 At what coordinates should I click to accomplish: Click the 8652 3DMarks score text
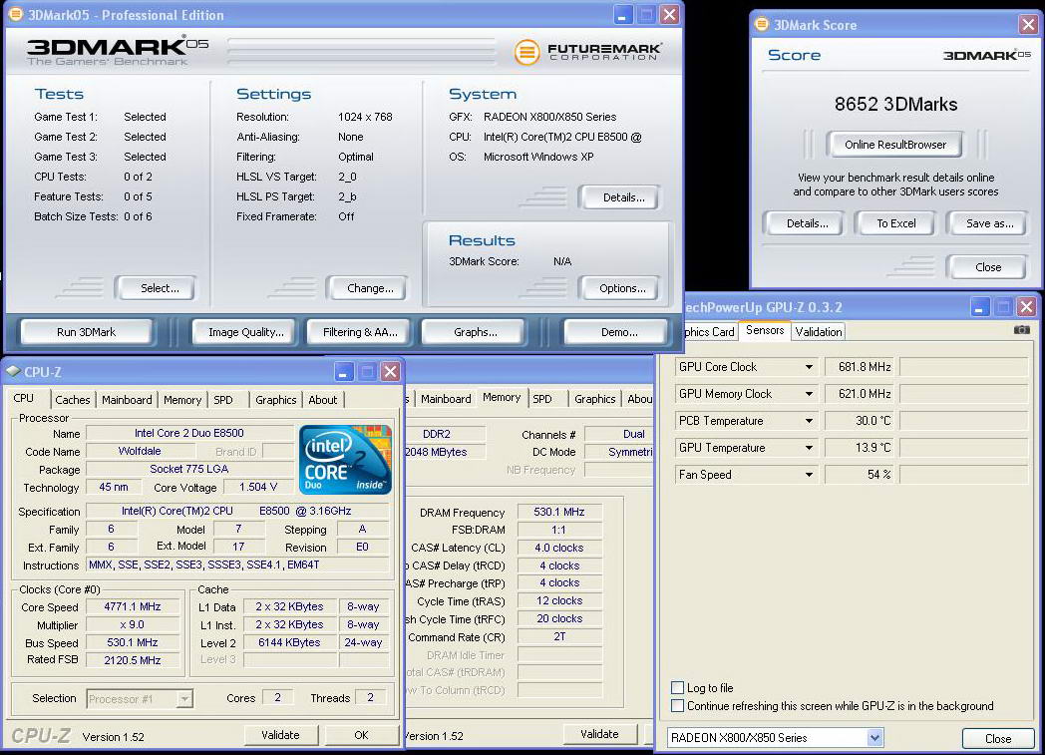895,104
